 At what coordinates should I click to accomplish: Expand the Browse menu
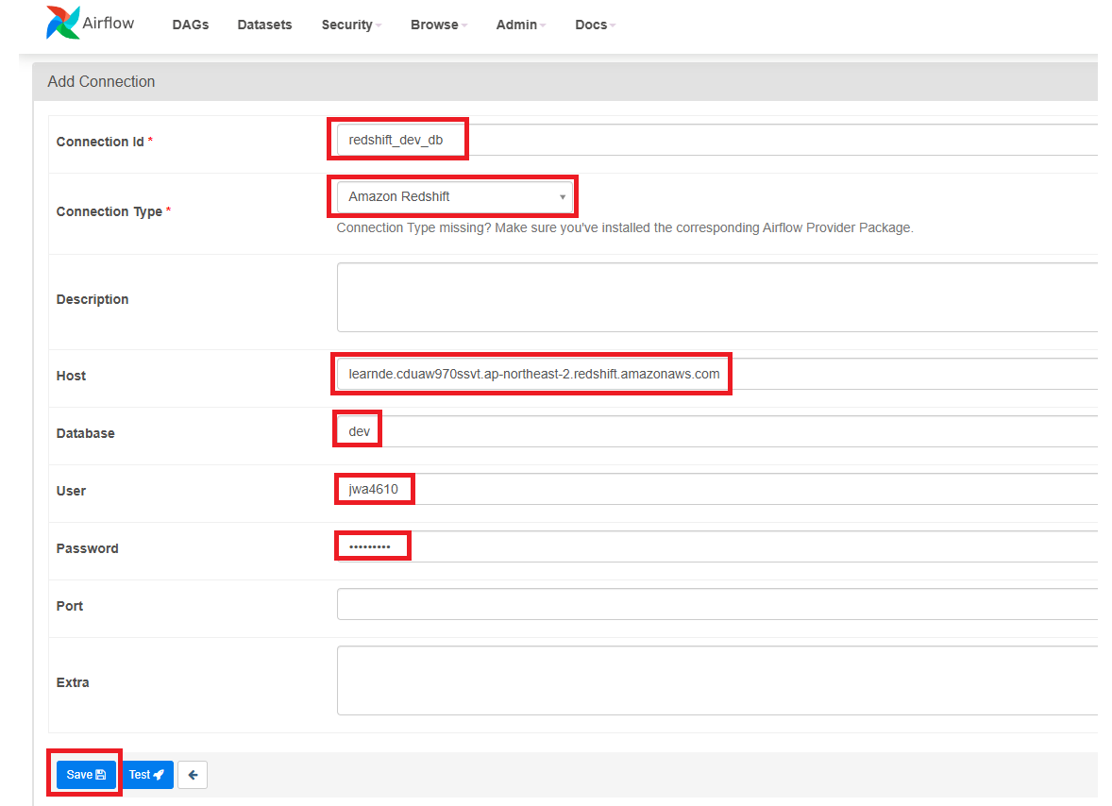click(x=438, y=25)
